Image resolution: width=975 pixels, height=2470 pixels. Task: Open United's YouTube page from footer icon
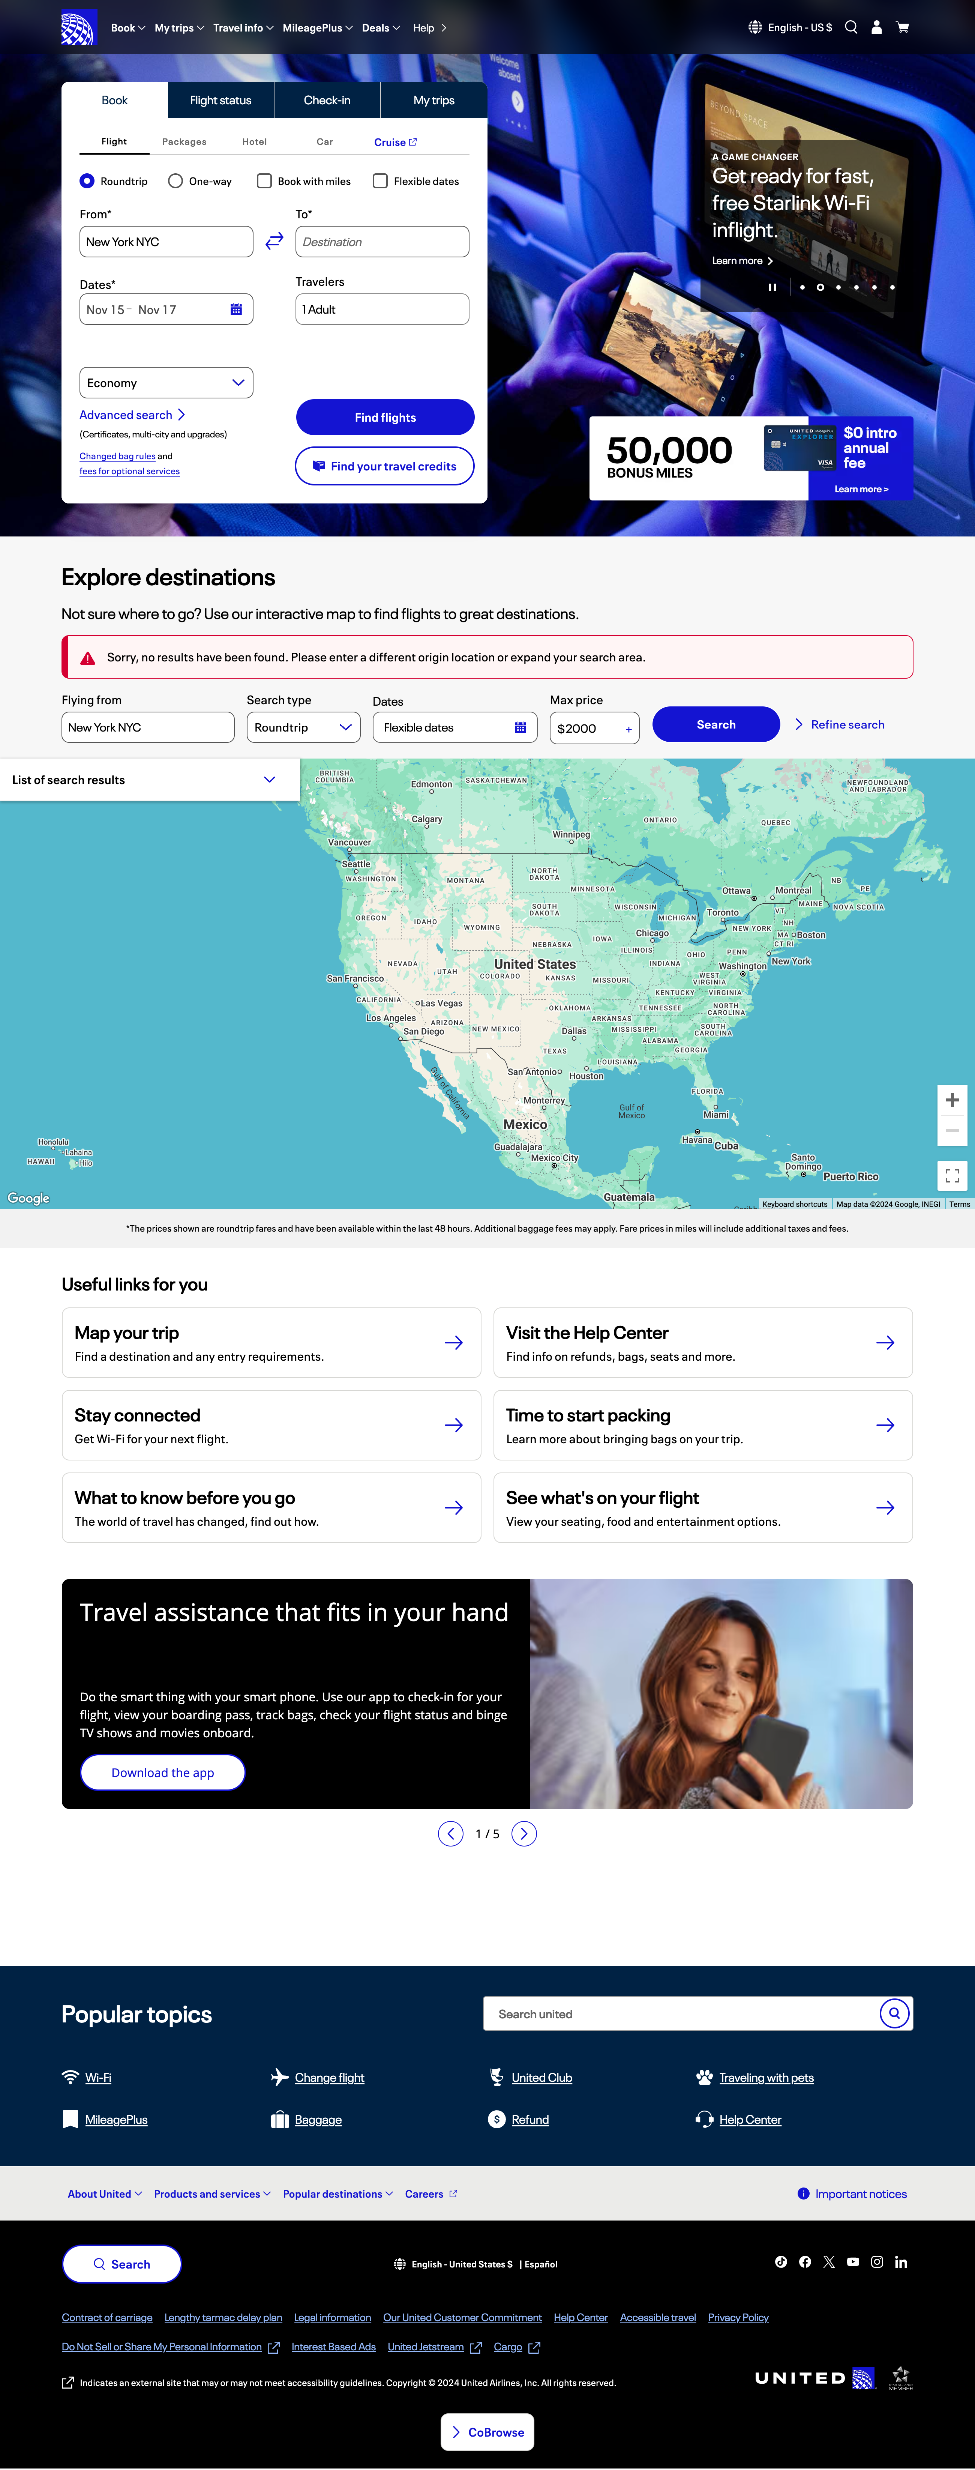point(852,2262)
